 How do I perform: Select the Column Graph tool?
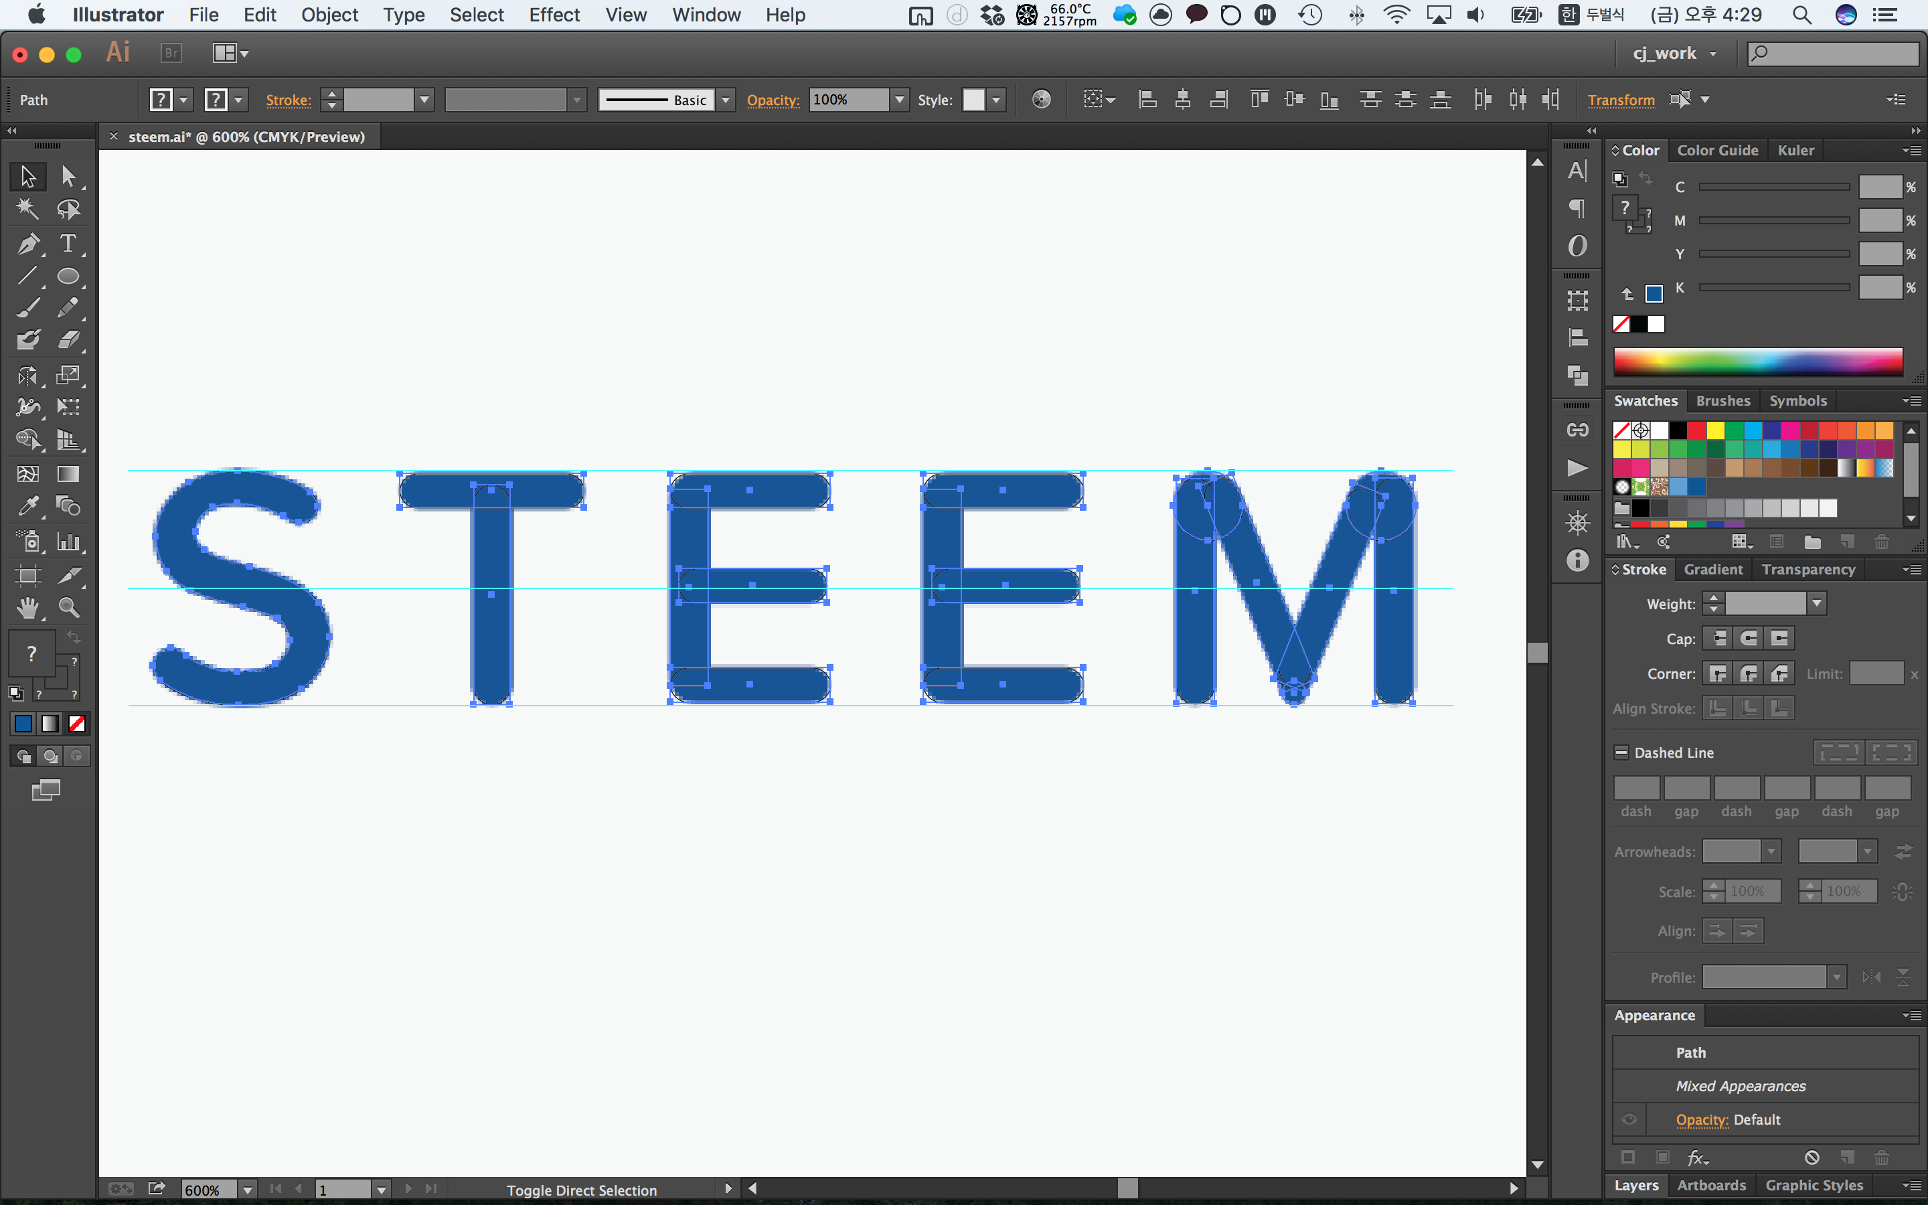[68, 542]
